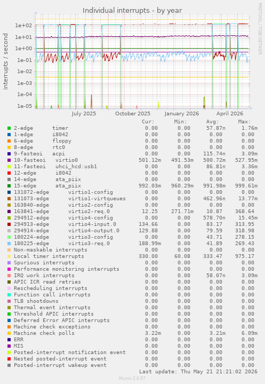
Task: Click the gray virtio4-output.0 legend swatch
Action: coord(9,231)
